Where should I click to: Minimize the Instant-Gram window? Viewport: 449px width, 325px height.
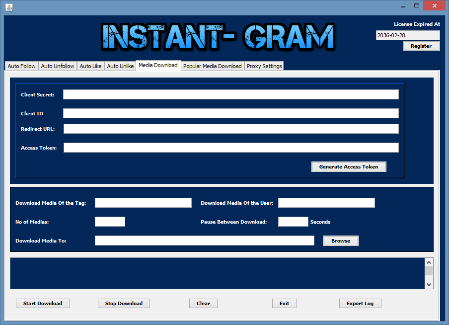[x=403, y=6]
